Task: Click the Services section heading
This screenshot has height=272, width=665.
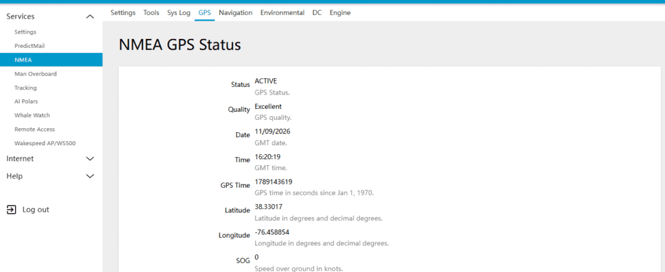Action: pos(20,16)
